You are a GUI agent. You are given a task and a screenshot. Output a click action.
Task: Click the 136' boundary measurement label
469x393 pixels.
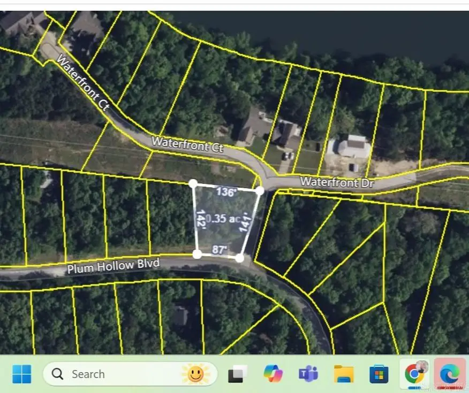pyautogui.click(x=225, y=191)
